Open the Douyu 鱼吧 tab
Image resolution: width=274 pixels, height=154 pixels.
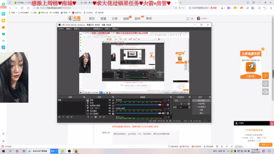(149, 18)
